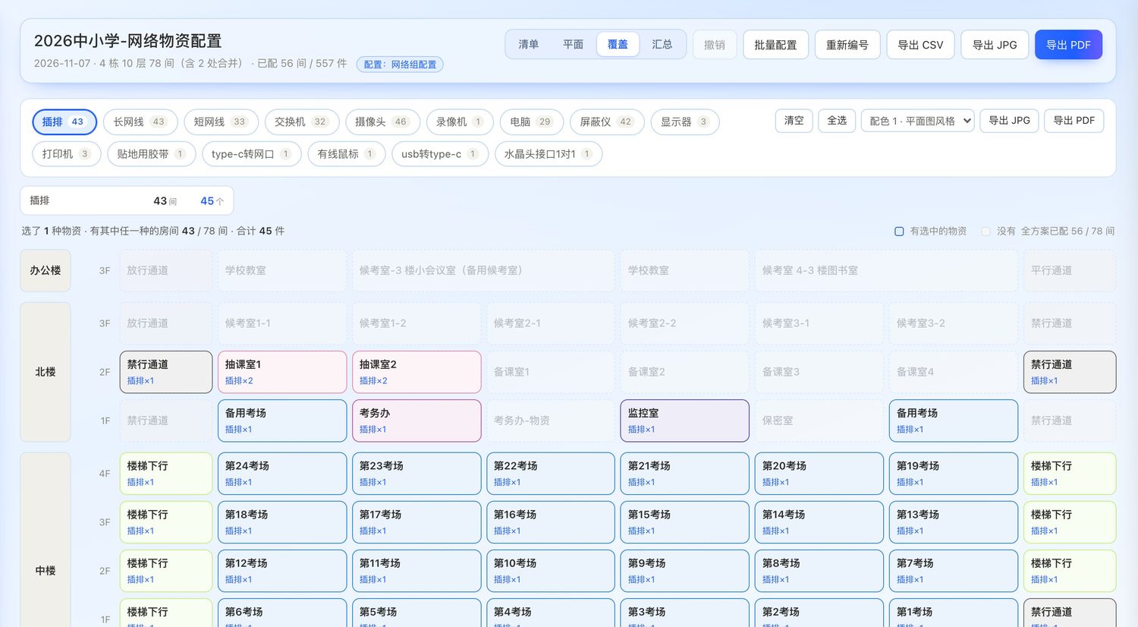Select the 电脑 material chip
Viewport: 1138px width, 627px height.
[532, 121]
